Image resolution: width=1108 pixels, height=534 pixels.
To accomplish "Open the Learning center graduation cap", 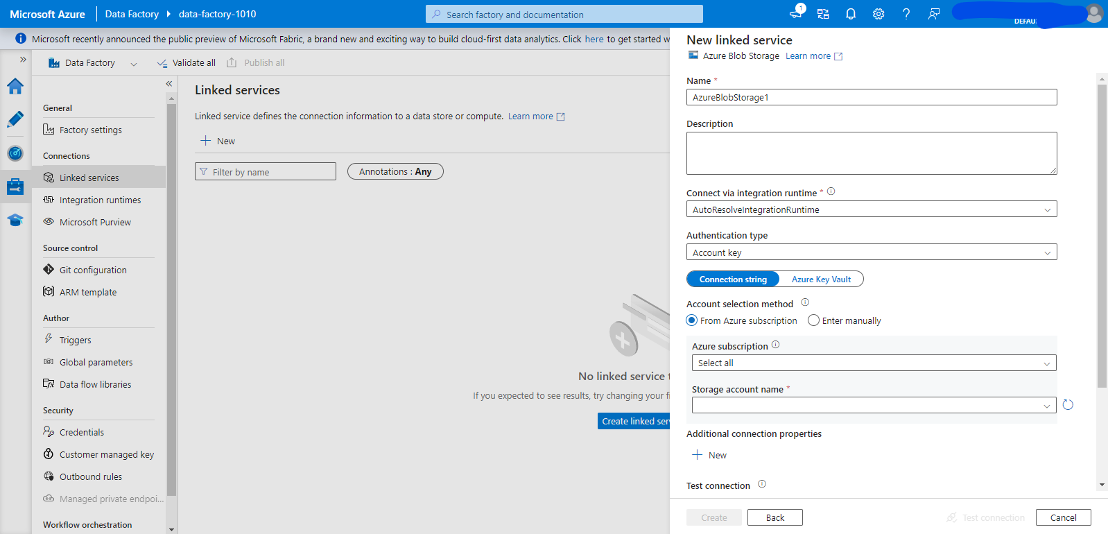I will tap(15, 220).
